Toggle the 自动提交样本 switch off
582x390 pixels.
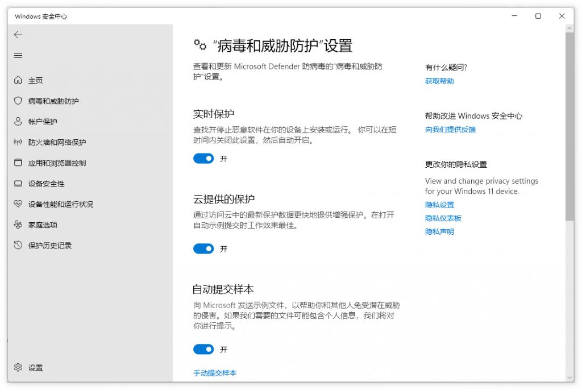tap(203, 349)
